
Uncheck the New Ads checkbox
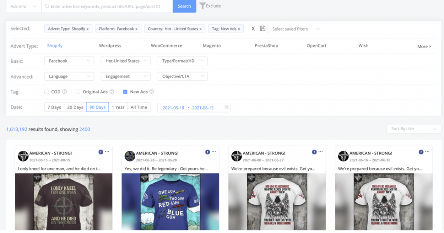coord(125,92)
